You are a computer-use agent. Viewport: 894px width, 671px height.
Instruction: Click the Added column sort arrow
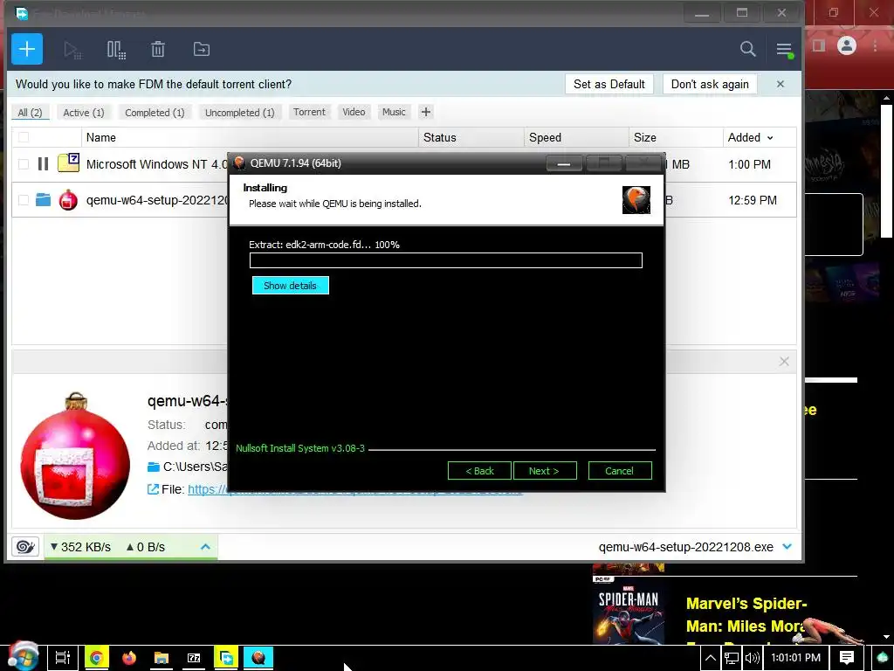click(x=770, y=138)
